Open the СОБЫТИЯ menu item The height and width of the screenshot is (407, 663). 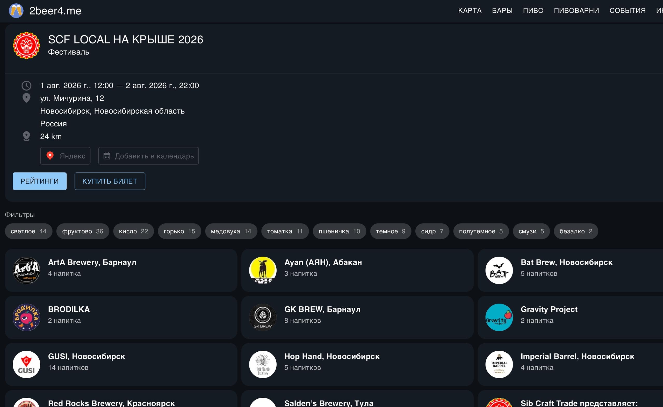click(x=628, y=11)
